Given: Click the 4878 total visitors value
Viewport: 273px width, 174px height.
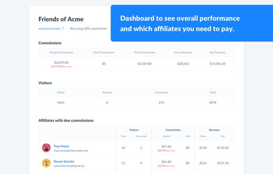Looking at the screenshot, I should [212, 102].
